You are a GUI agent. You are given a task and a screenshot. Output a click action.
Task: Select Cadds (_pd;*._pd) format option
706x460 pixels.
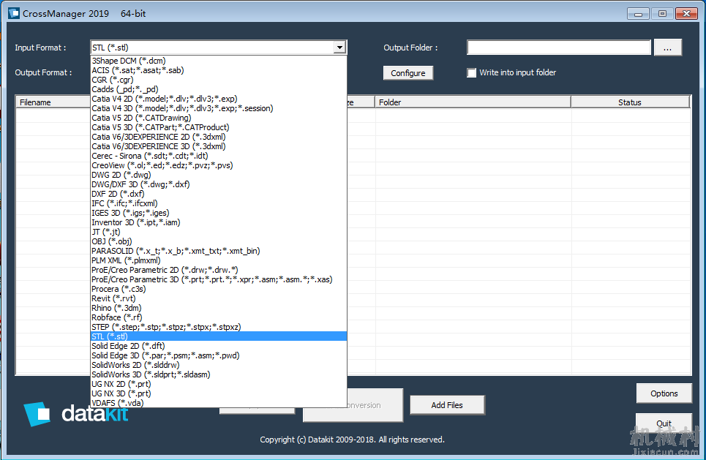point(219,89)
